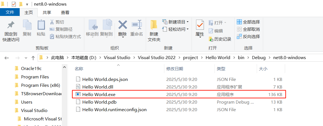Viewport: 323px width, 126px height.
Task: Click the Hello World.dll file icon
Action: click(x=78, y=87)
